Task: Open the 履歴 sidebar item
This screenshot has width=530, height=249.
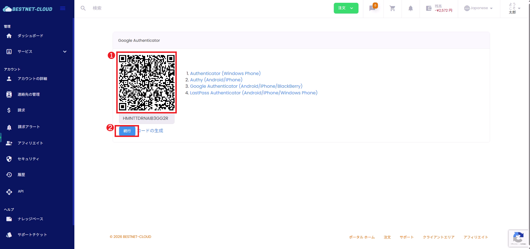Action: tap(21, 175)
